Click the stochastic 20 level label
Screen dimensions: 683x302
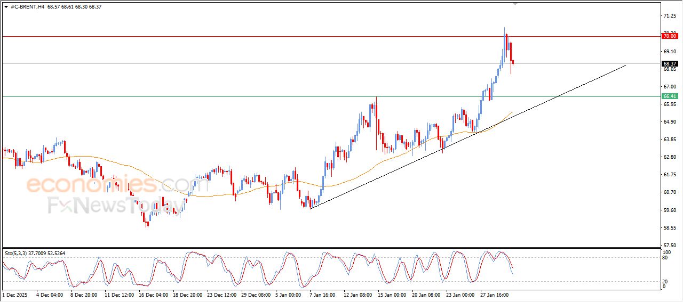(665, 281)
